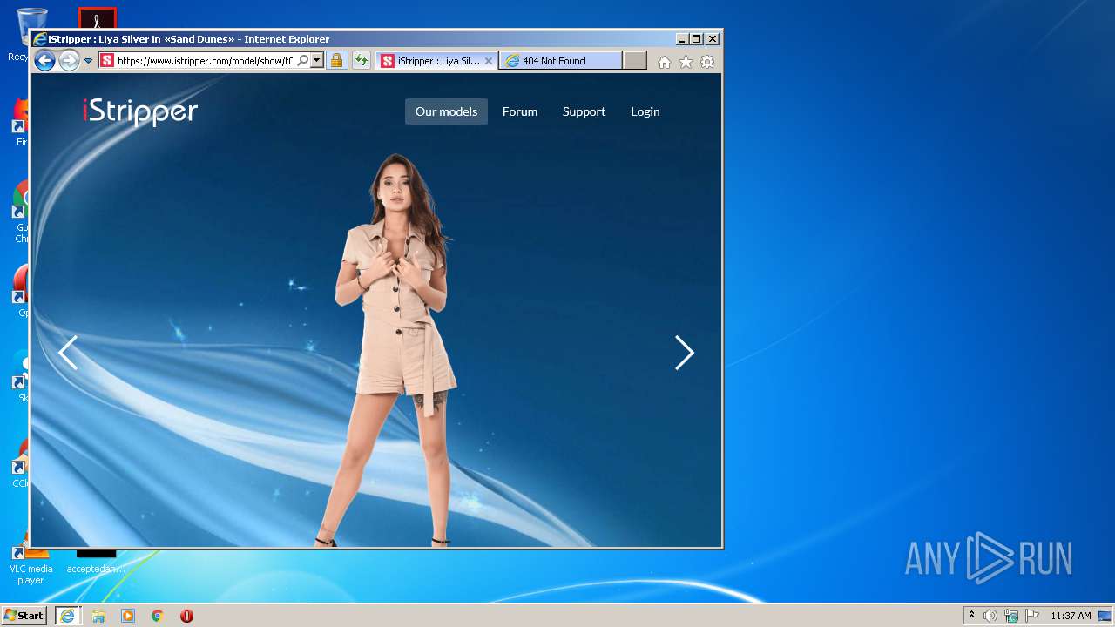
Task: Switch to the 404 Not Found tab
Action: [561, 61]
